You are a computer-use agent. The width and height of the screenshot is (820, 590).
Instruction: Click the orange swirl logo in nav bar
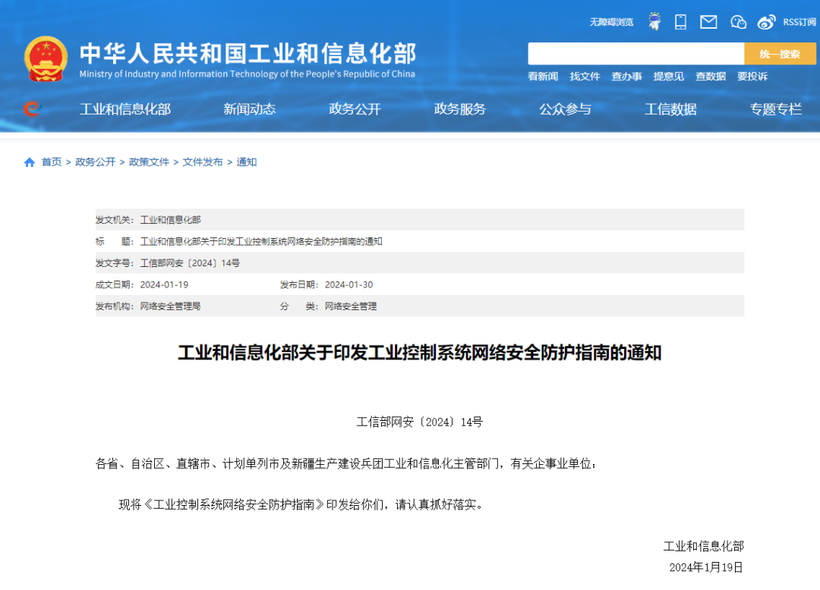[31, 108]
